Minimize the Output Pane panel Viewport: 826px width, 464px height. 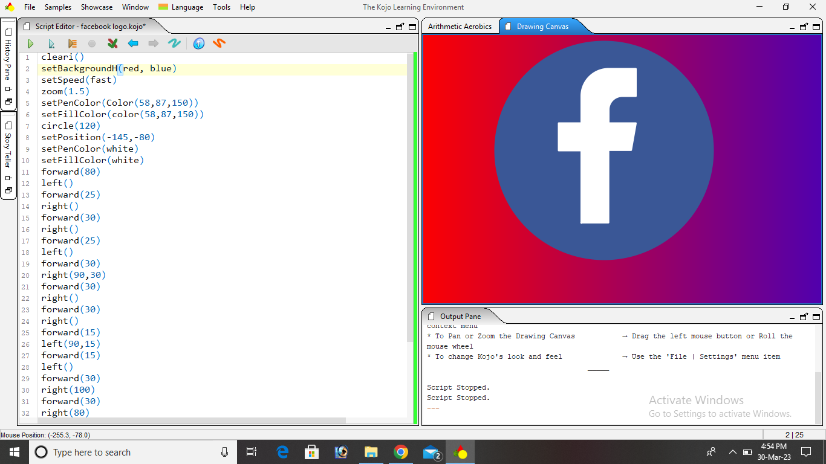point(792,317)
